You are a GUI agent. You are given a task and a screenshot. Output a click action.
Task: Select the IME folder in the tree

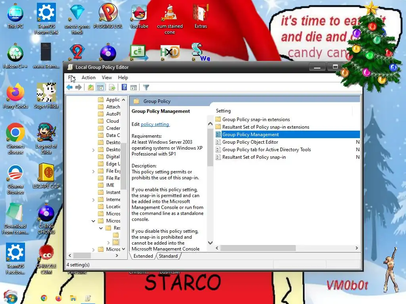pyautogui.click(x=110, y=185)
